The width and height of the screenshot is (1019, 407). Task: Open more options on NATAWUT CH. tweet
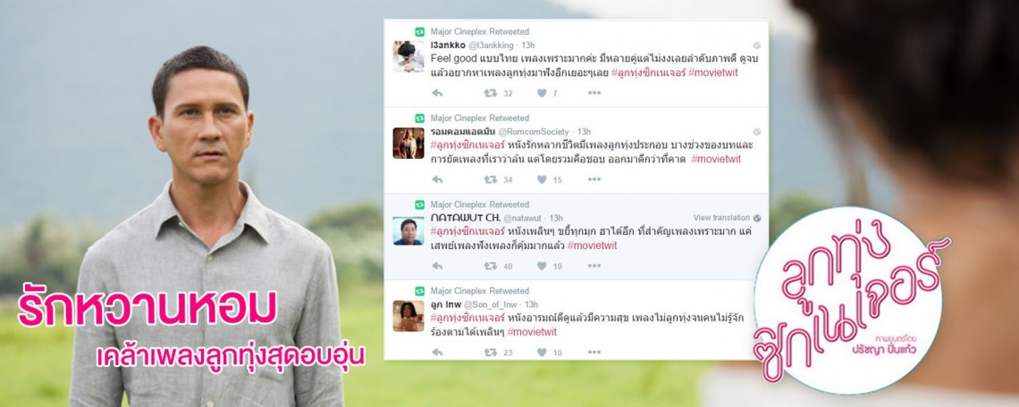coord(594,265)
